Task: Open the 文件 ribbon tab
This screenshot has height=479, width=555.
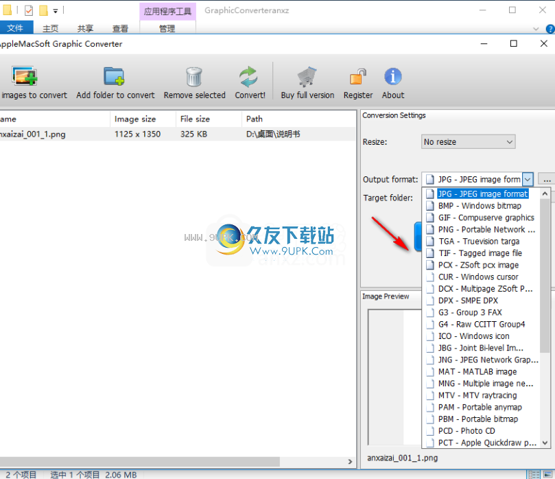Action: 16,28
